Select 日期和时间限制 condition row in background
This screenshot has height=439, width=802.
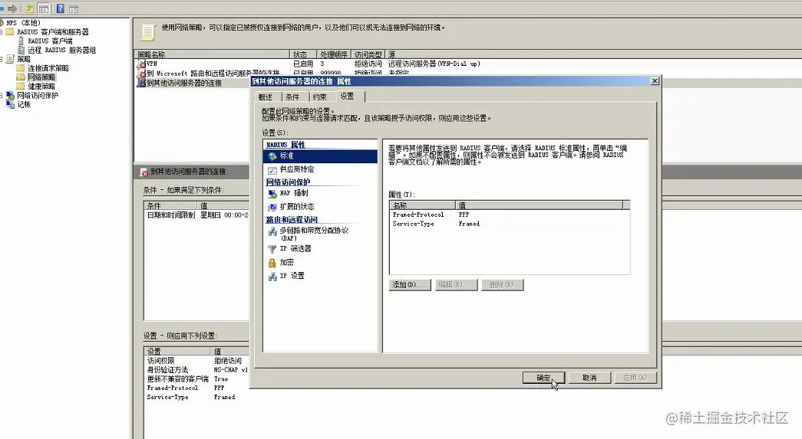(x=197, y=215)
